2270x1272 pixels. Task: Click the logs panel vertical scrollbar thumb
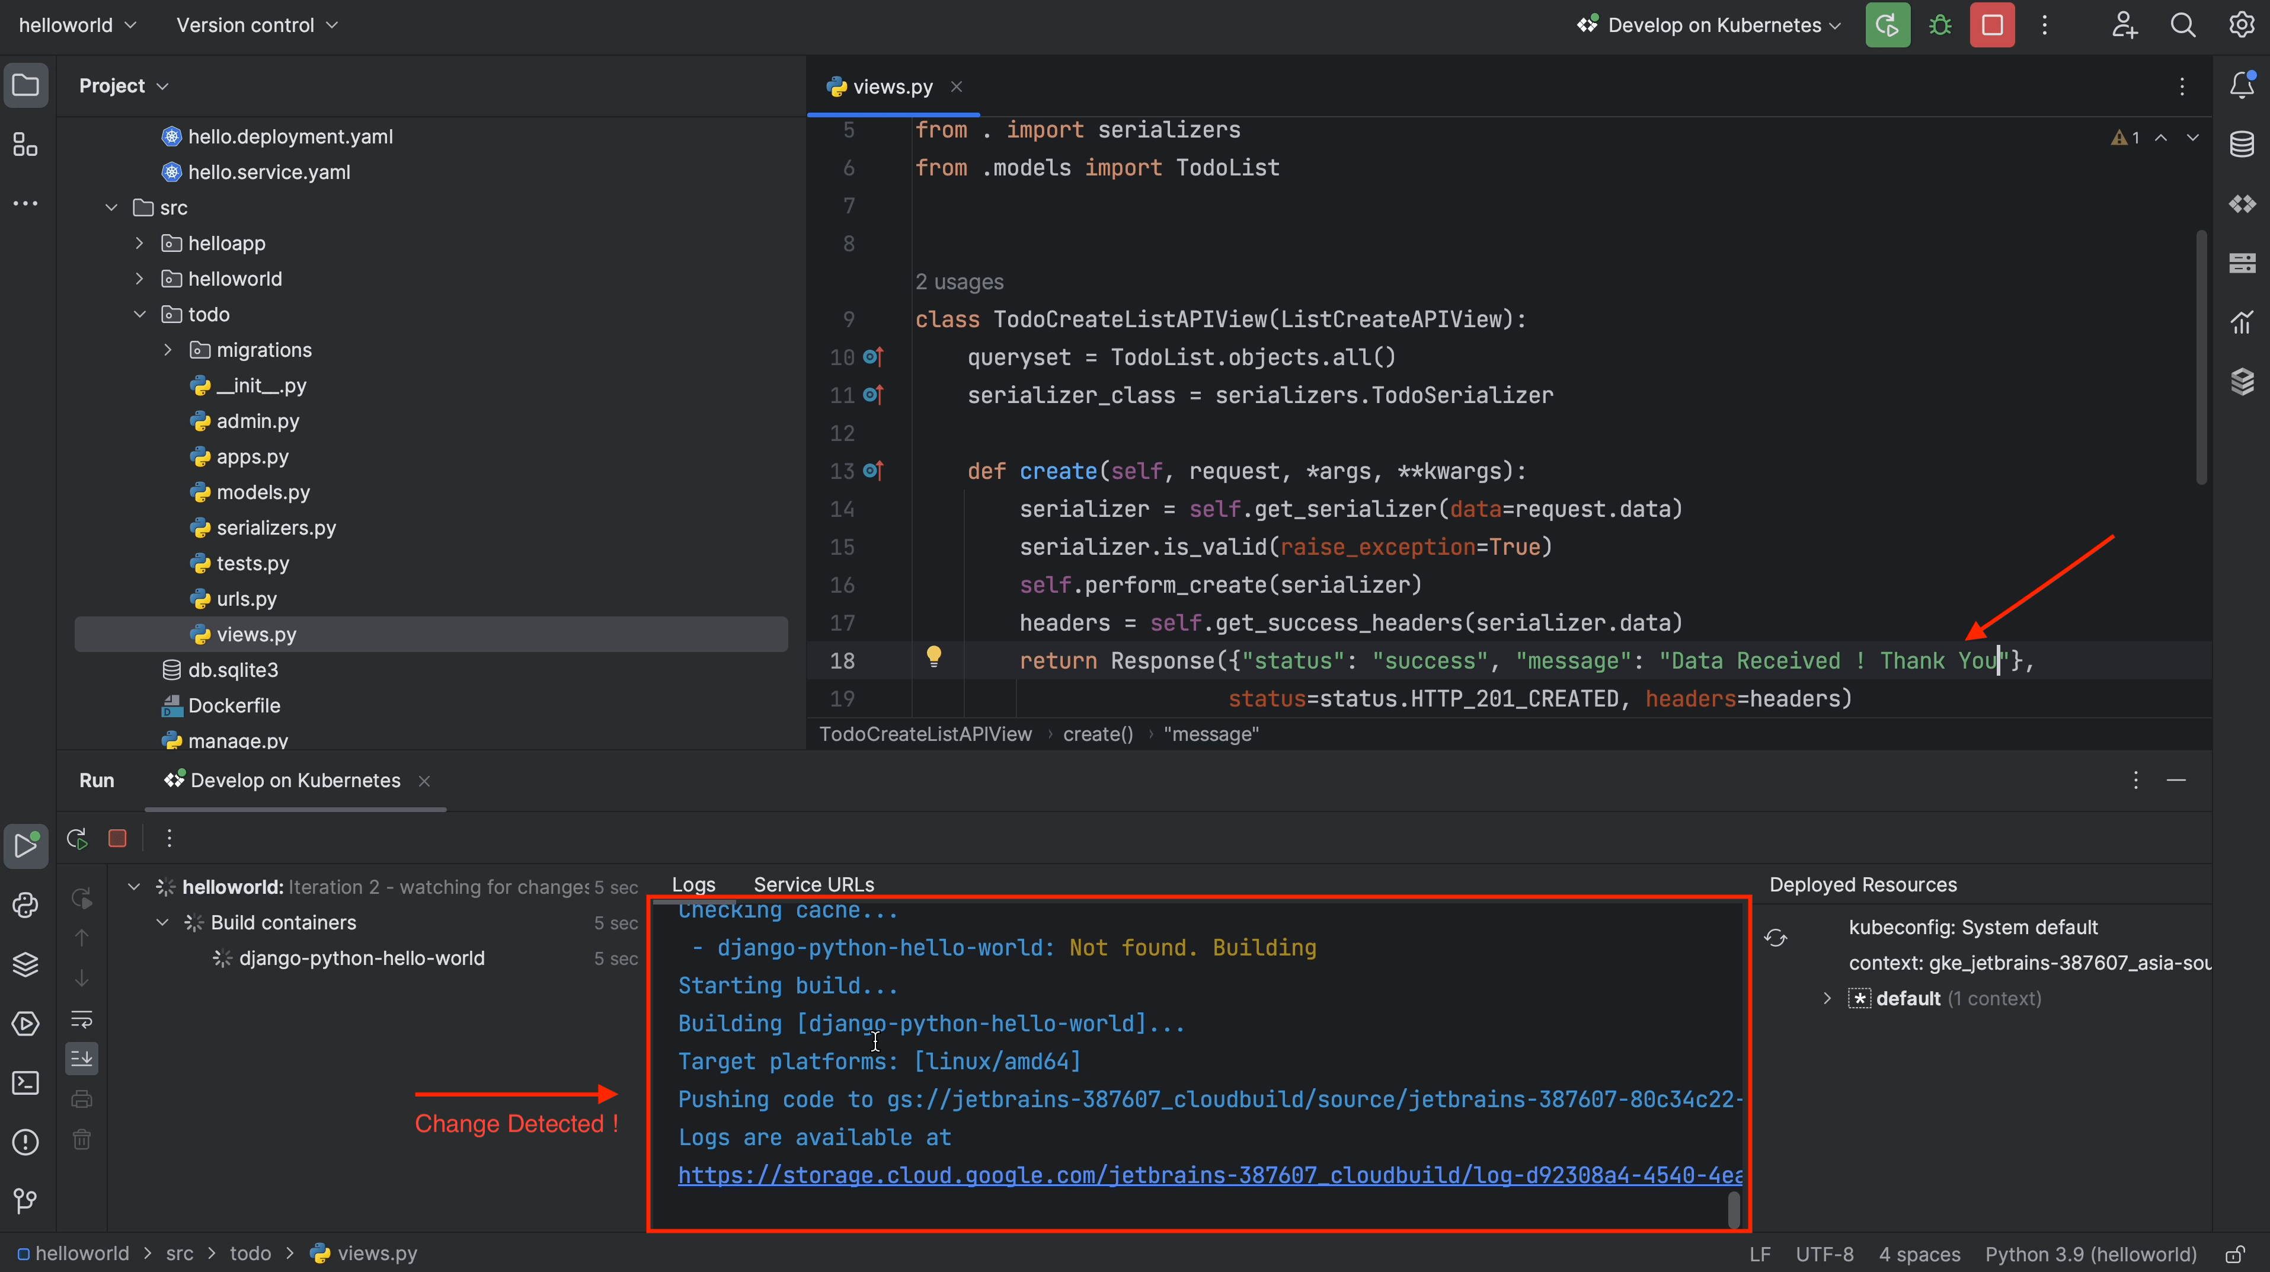(1734, 1209)
